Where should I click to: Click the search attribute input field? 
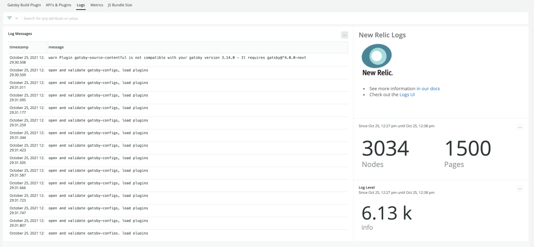tap(133, 19)
